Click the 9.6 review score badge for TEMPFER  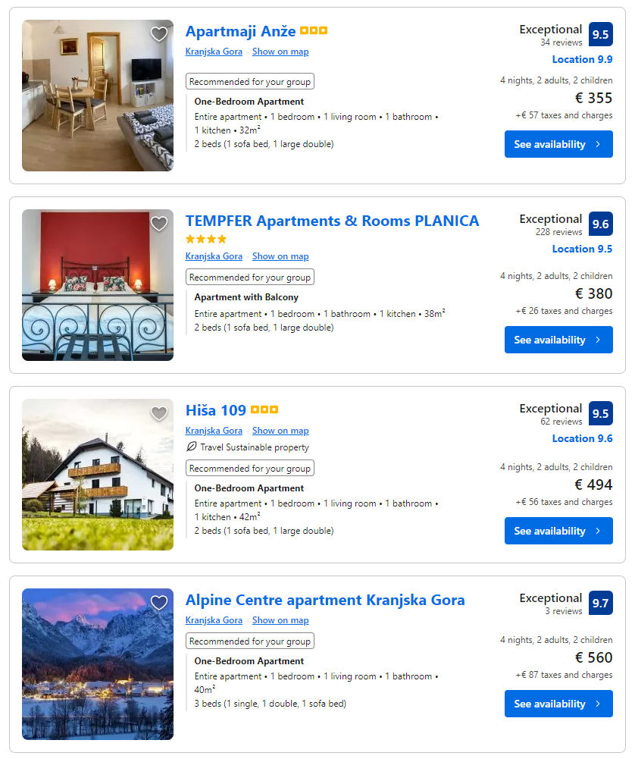(x=602, y=224)
